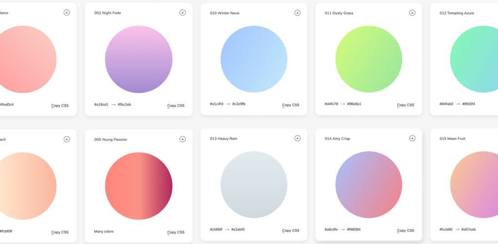
Task: Click the #a6c0fe hex color code
Action: (331, 229)
